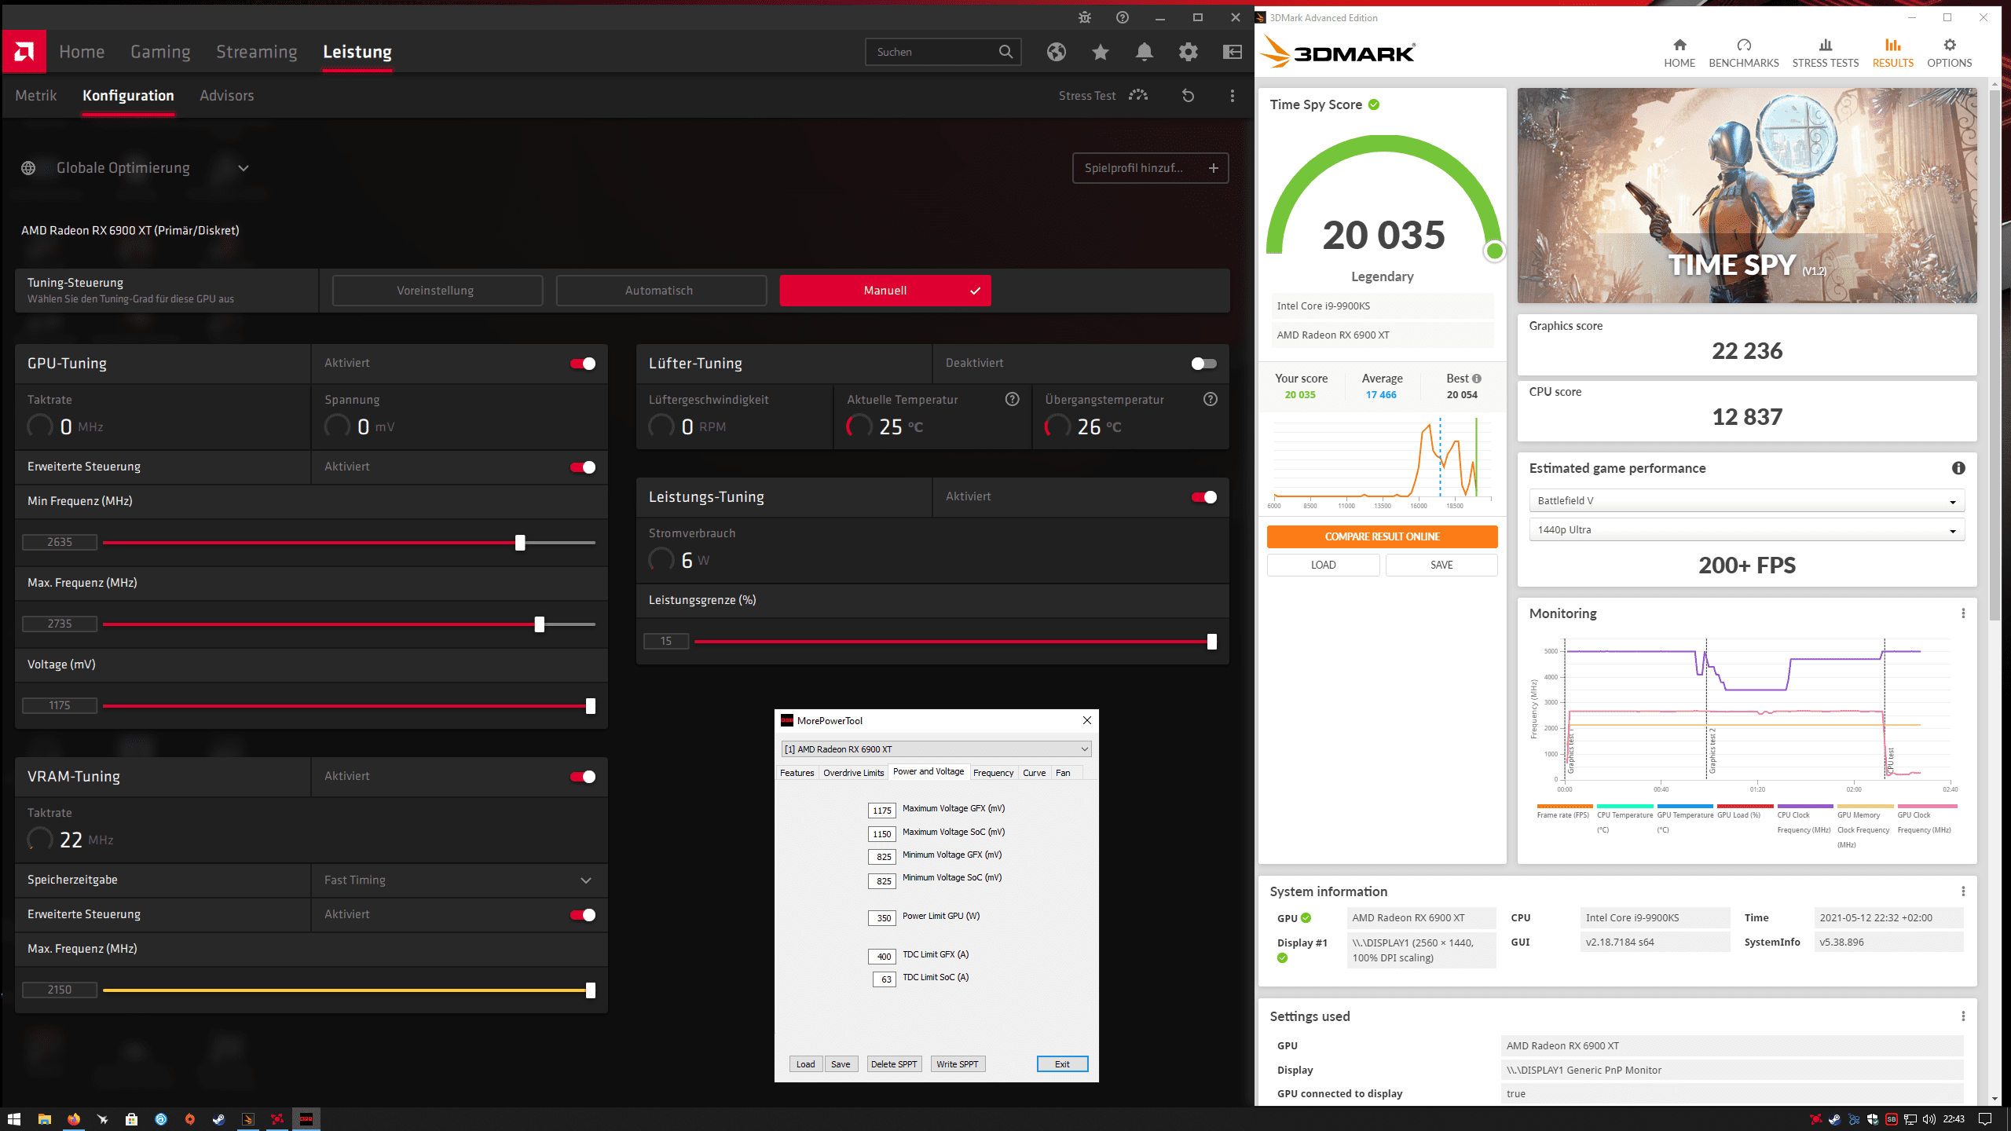This screenshot has height=1131, width=2011.
Task: Click GPU Max. Frequenz slider handle at 2735
Action: (540, 624)
